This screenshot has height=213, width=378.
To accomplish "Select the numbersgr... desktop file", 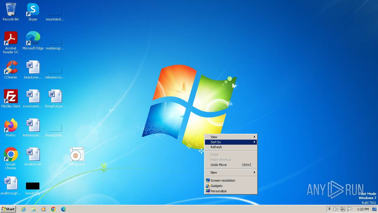I will [55, 42].
